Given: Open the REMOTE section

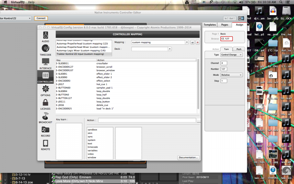Looking at the screenshot, I should coord(45,145).
